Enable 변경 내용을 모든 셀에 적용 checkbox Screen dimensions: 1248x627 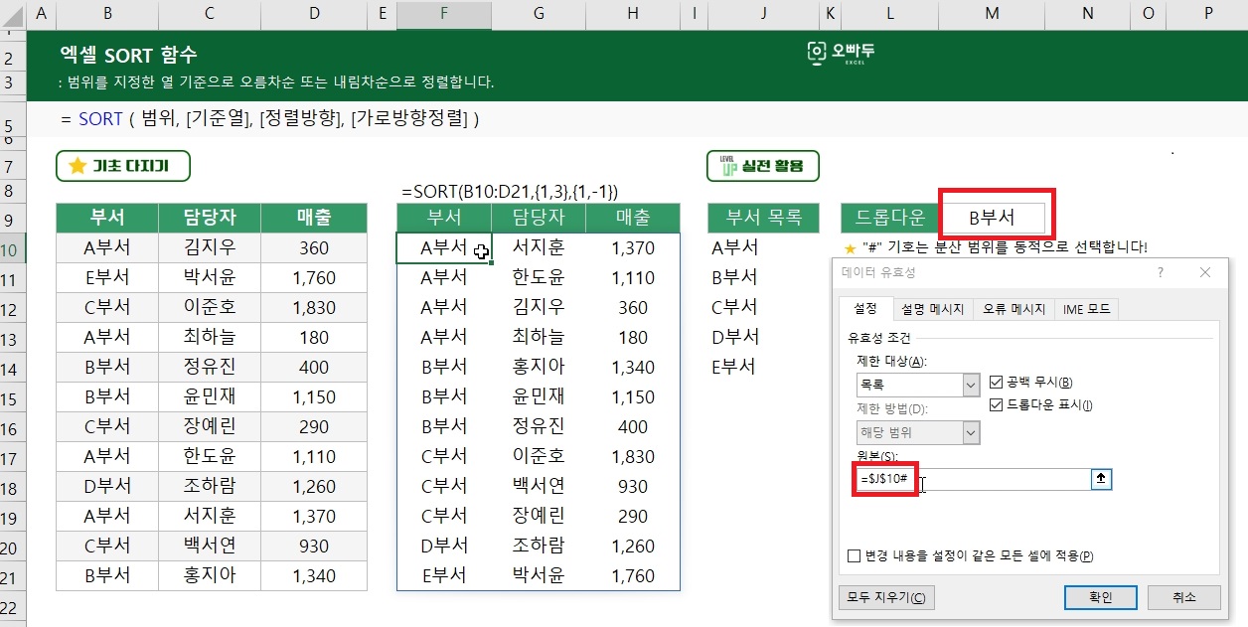pyautogui.click(x=855, y=556)
